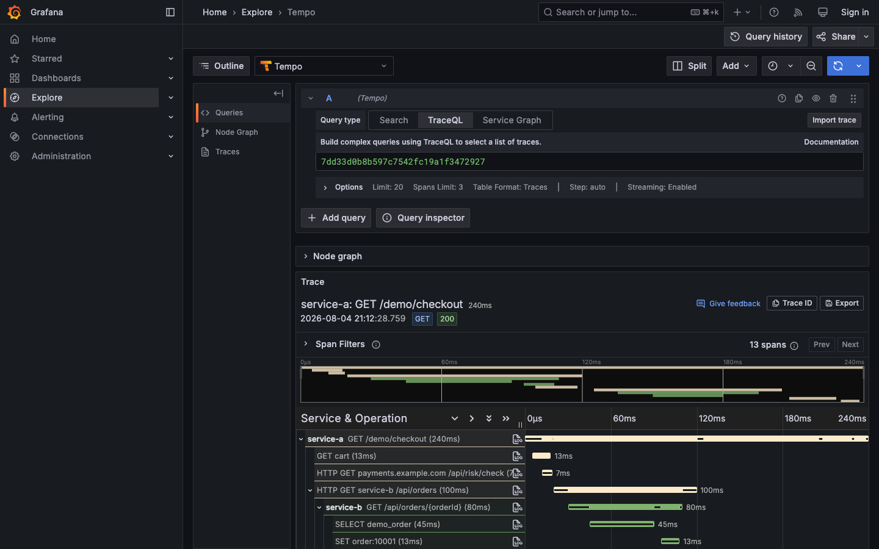Select the Search query type
The image size is (879, 549).
[x=394, y=120]
